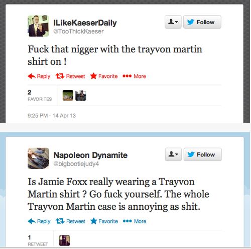Open the blue More dots menu on the lower tweet

point(127,221)
